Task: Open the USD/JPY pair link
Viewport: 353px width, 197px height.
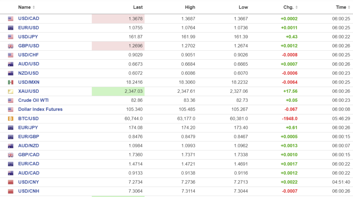Action: coord(29,37)
